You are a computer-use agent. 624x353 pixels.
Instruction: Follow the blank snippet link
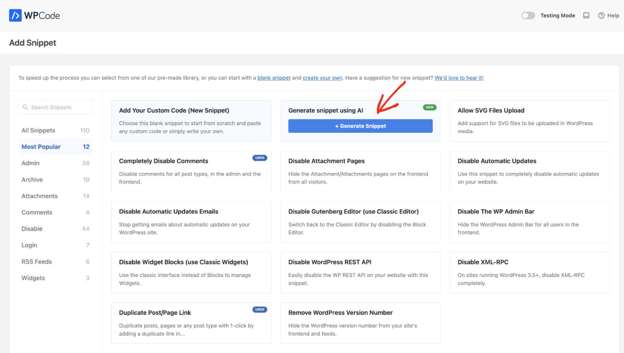click(x=274, y=78)
